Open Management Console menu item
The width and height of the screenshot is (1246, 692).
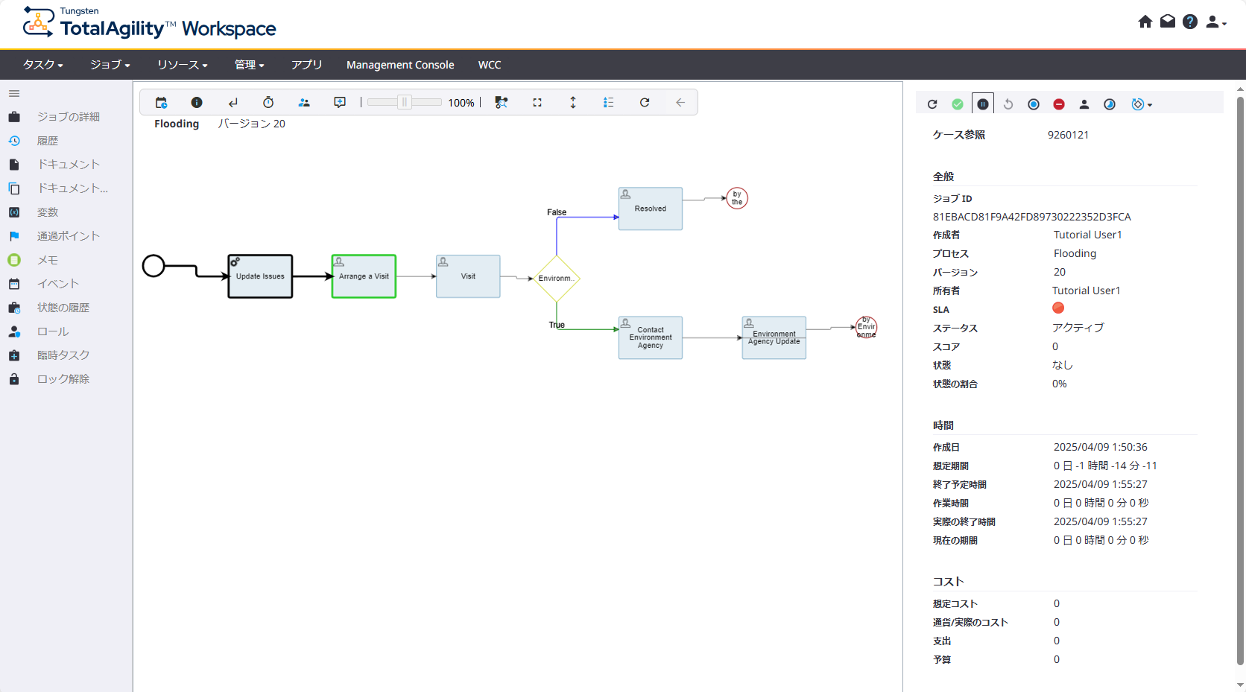point(400,65)
